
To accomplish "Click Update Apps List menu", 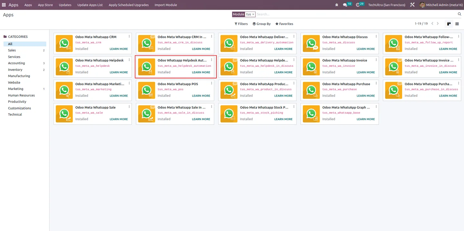I will pyautogui.click(x=90, y=5).
